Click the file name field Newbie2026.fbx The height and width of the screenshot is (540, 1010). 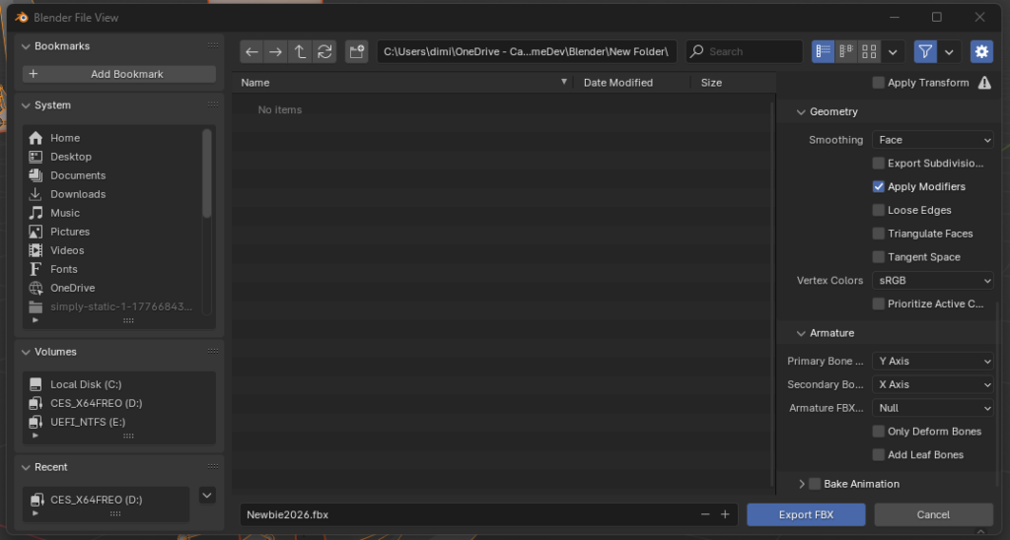[x=464, y=514]
